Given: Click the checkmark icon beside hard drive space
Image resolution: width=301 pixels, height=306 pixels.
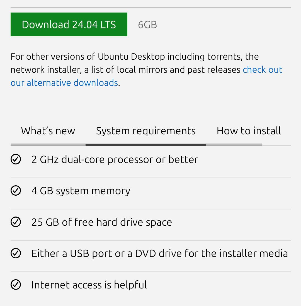Looking at the screenshot, I should pos(16,222).
